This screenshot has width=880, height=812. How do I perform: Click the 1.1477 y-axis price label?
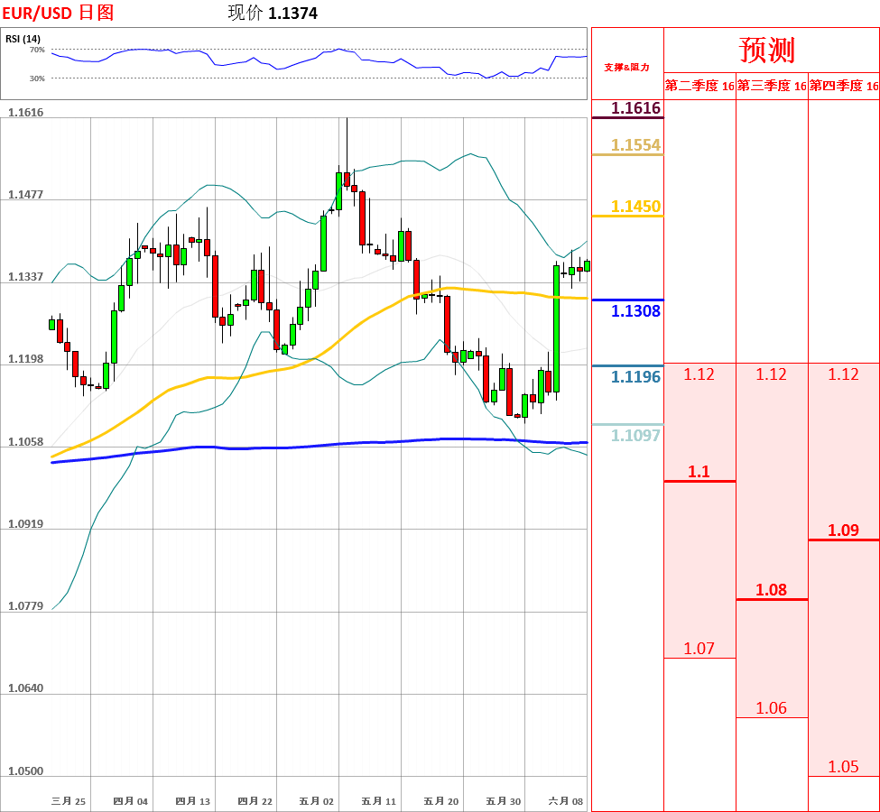click(x=26, y=195)
